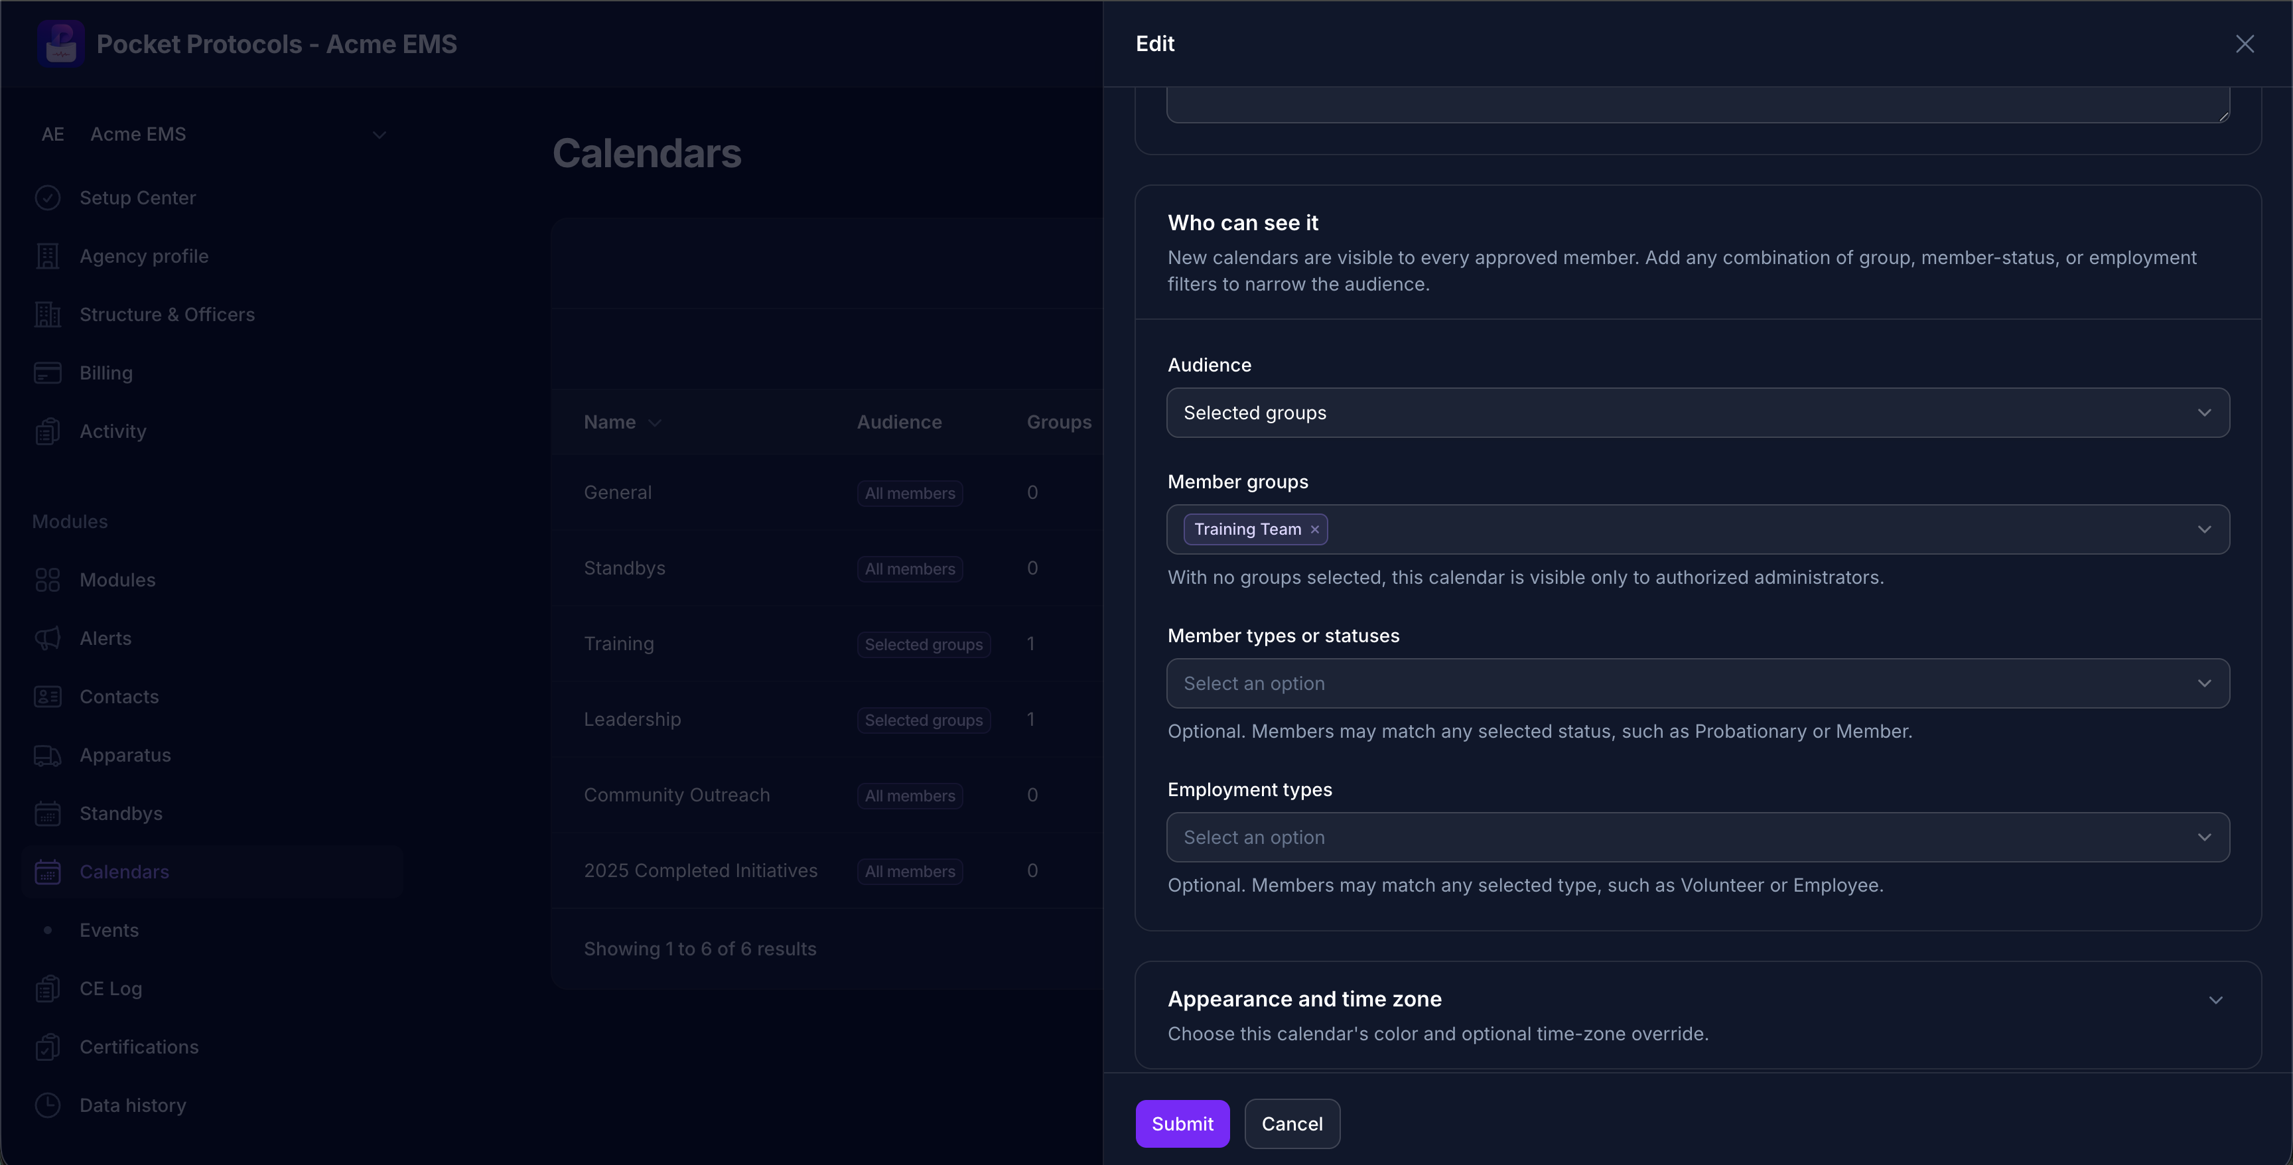Screen dimensions: 2293x1165
Task: Open the Billing page
Action: pyautogui.click(x=106, y=373)
